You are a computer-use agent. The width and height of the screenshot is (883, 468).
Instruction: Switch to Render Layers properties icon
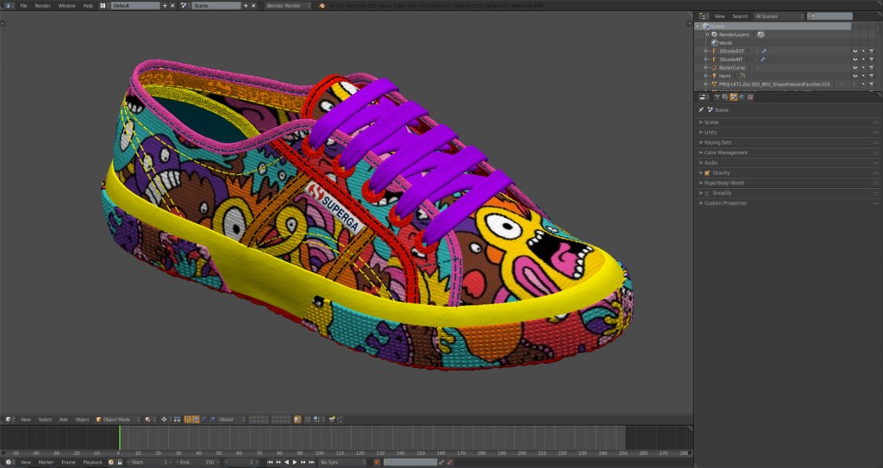(x=724, y=97)
